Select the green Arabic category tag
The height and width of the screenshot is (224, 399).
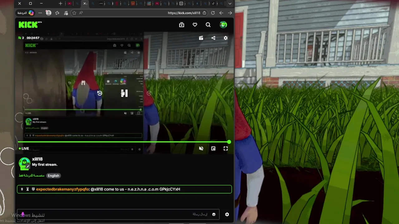(31, 175)
